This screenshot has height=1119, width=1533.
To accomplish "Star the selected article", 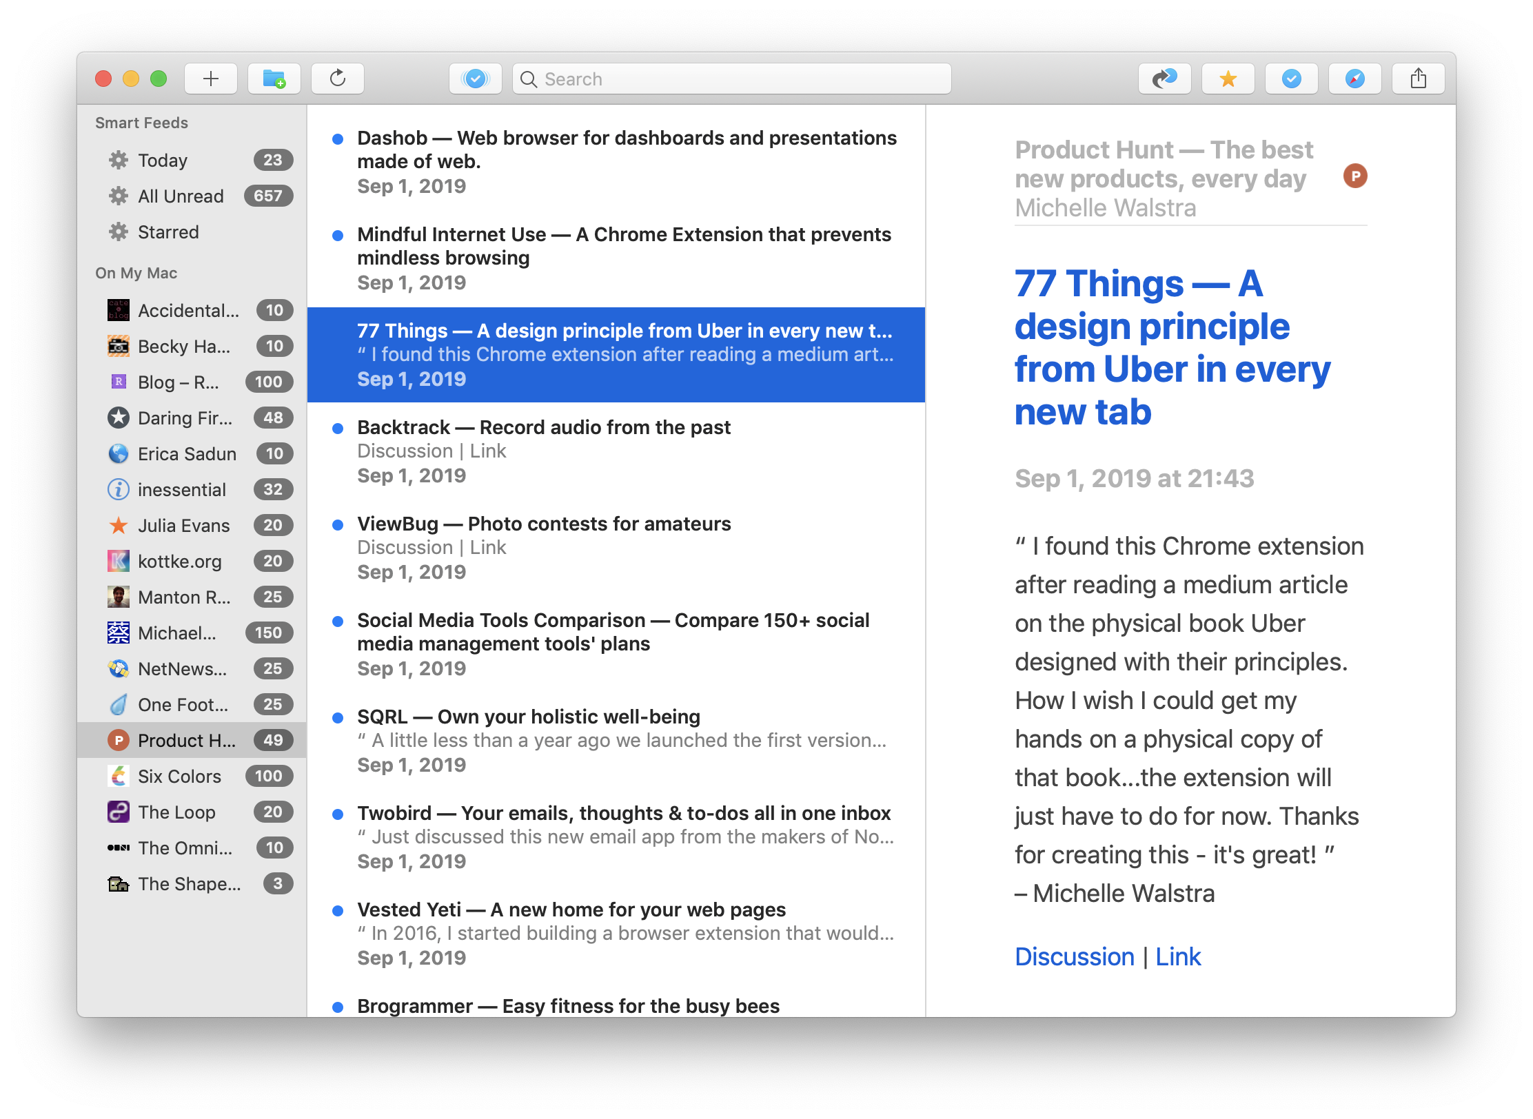I will pos(1228,78).
